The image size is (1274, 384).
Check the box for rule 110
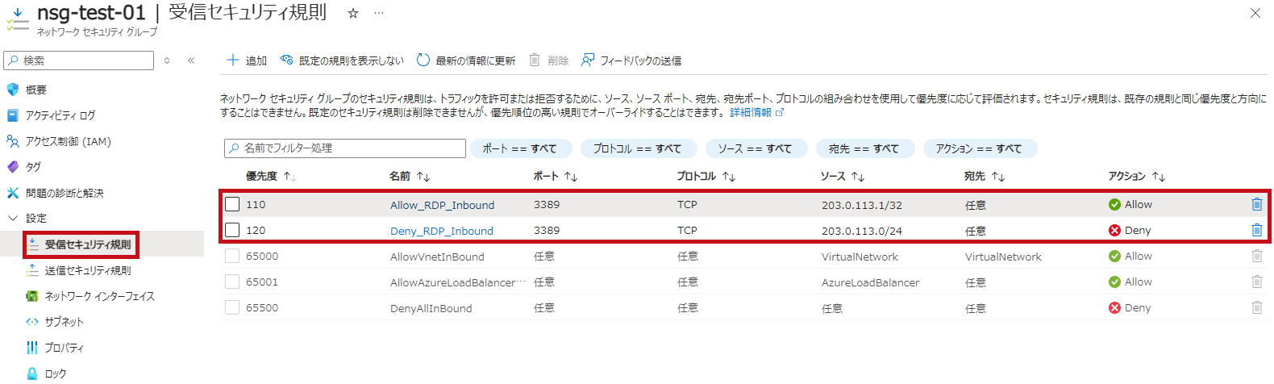pyautogui.click(x=232, y=204)
